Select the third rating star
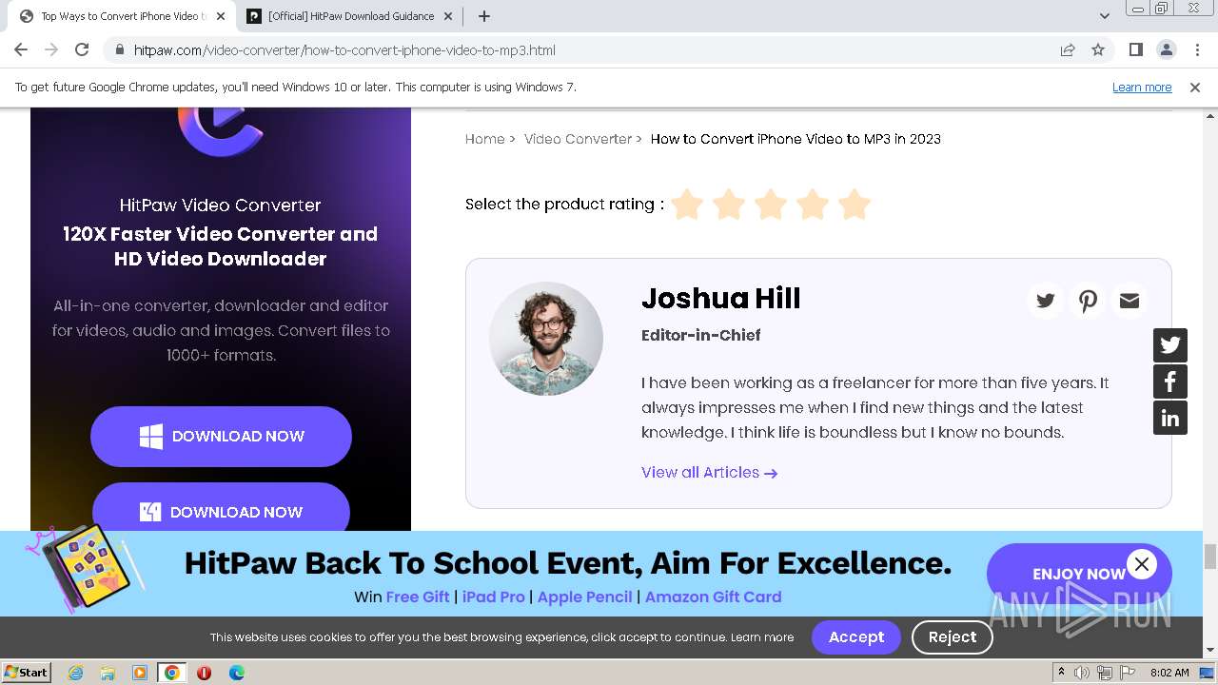The height and width of the screenshot is (685, 1218). (771, 204)
